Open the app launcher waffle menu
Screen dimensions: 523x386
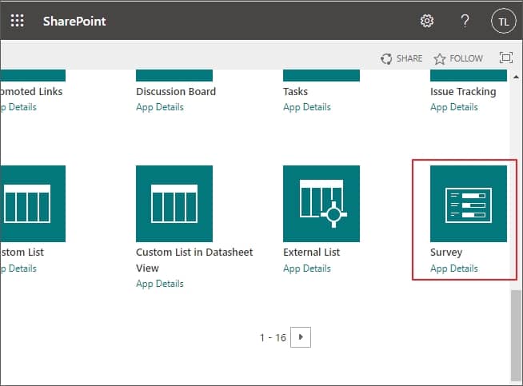click(18, 21)
